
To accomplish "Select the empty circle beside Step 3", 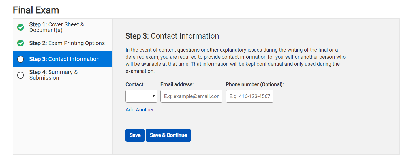I will [21, 59].
